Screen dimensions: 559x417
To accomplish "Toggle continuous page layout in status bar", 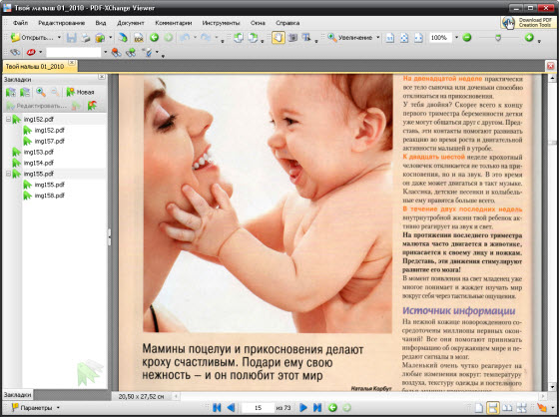I will point(492,408).
